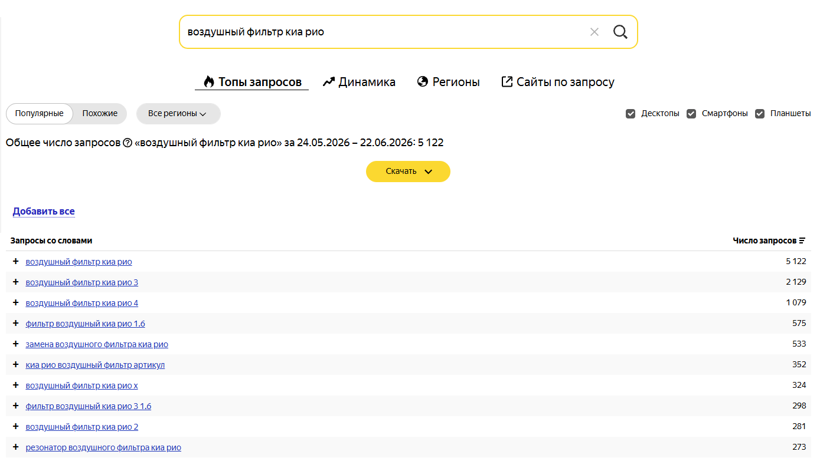
Task: Add query воздушный фильтр киа рио х with plus
Action: coord(16,385)
